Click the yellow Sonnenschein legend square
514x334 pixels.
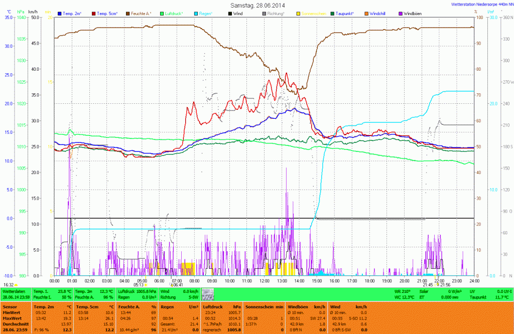point(299,13)
